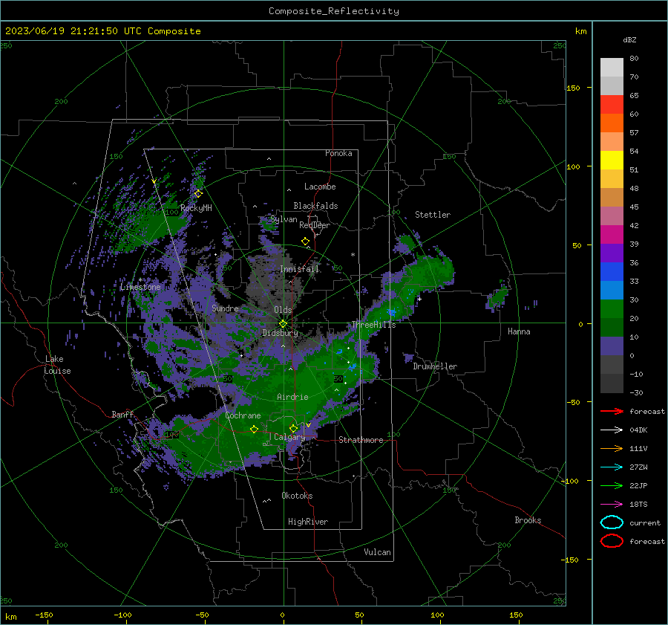668x625 pixels.
Task: Click the Okotoks town label
Action: click(x=297, y=496)
